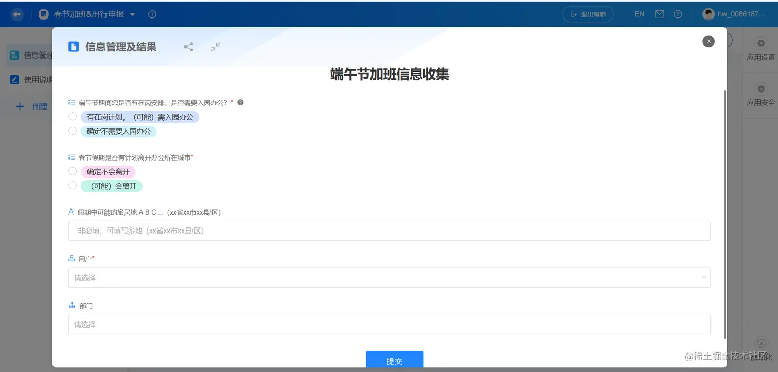Open the share options in the dialog header
The image size is (778, 372).
click(x=188, y=47)
